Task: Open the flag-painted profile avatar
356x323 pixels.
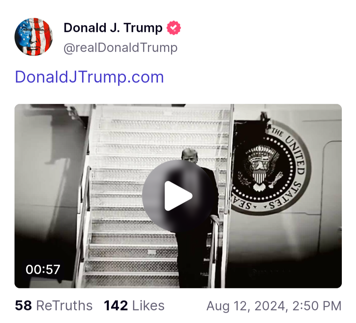Action: 34,37
